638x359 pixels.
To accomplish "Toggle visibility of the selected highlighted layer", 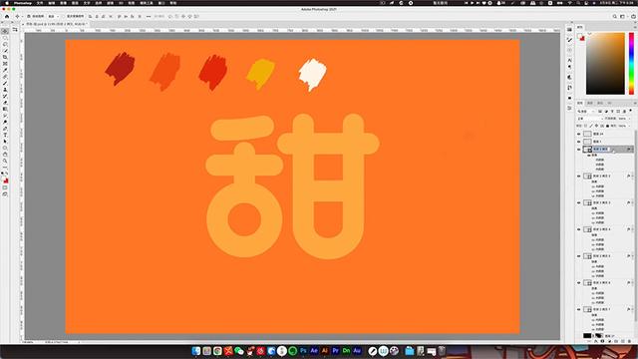I will click(x=578, y=150).
